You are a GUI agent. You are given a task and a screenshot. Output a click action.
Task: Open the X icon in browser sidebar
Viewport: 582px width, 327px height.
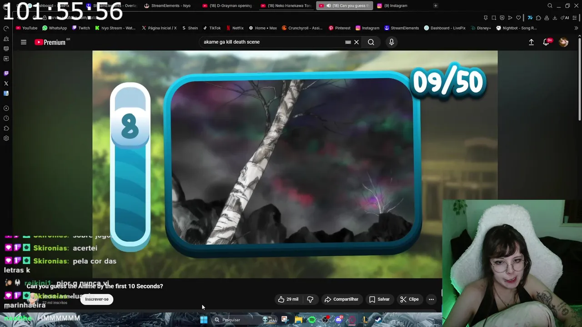pyautogui.click(x=6, y=83)
